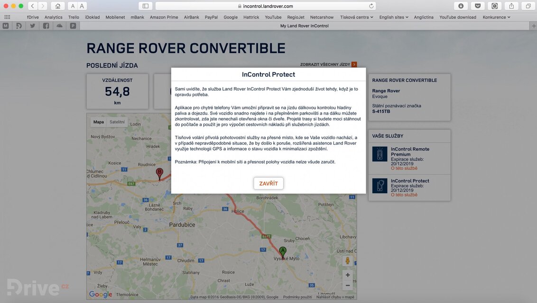Expand the English sites bookmarks dropdown
Image resolution: width=537 pixels, height=303 pixels.
coord(393,17)
